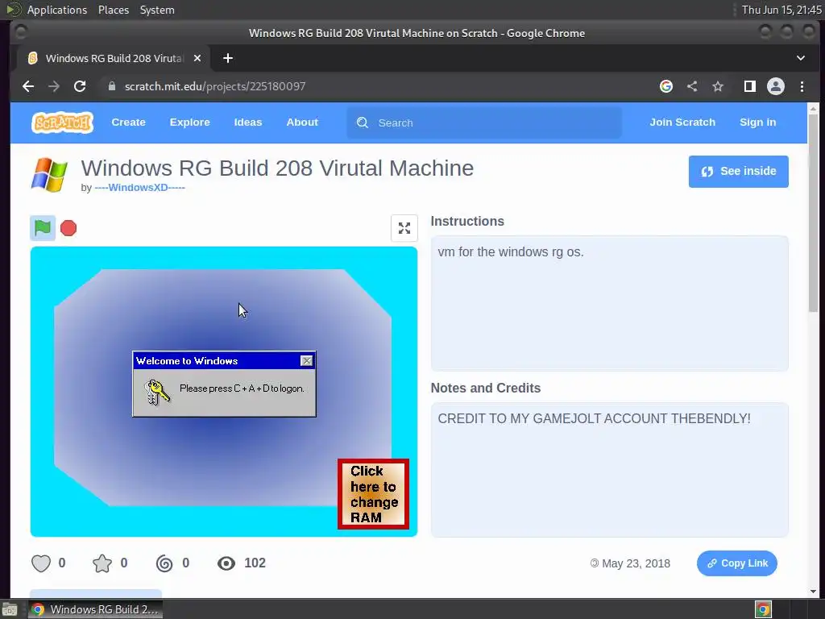The image size is (825, 619).
Task: Go back in Chrome
Action: [28, 86]
